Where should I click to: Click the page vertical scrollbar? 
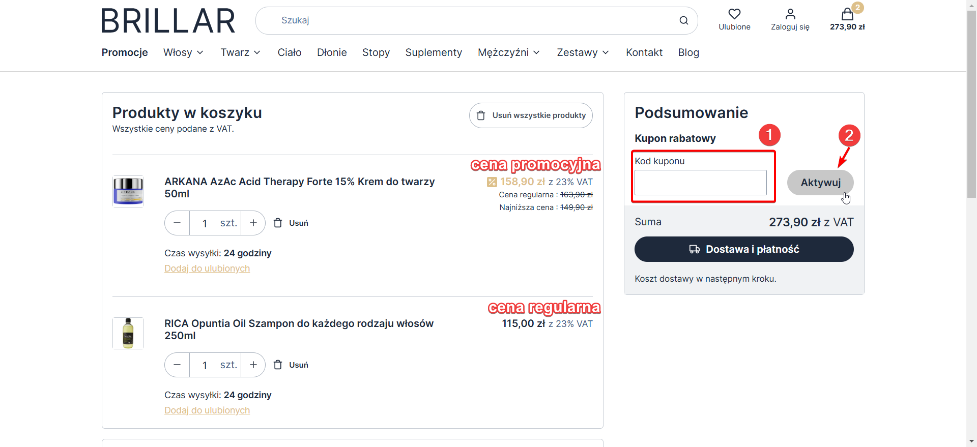(971, 104)
